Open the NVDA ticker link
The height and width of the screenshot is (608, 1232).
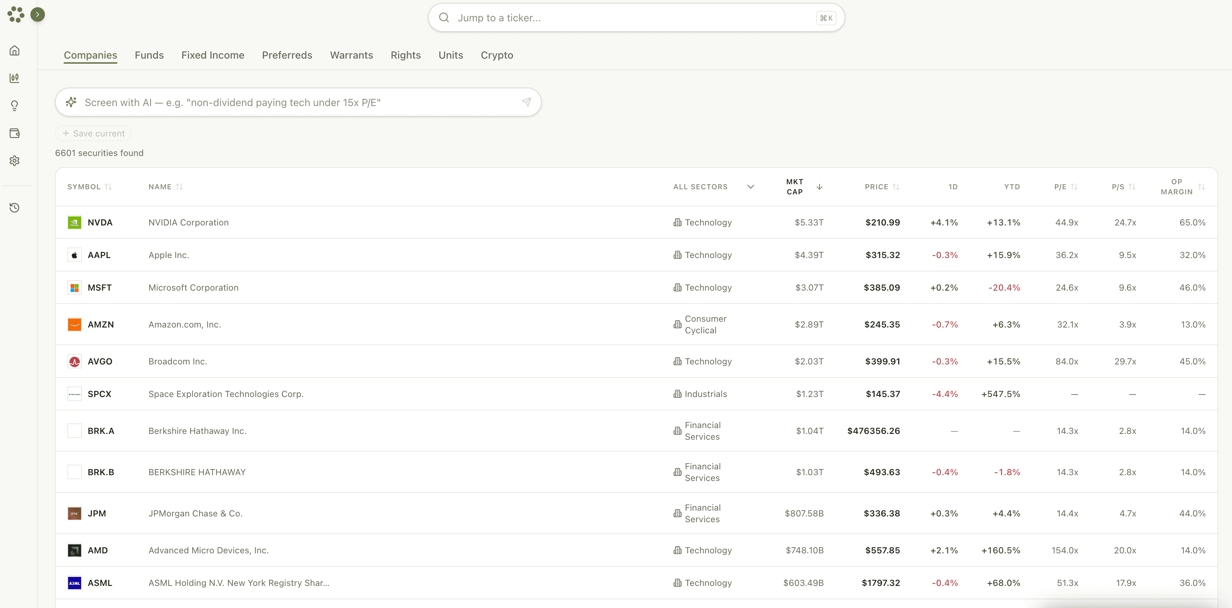(100, 222)
